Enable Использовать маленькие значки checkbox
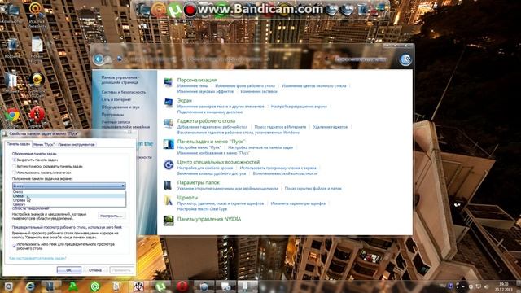The height and width of the screenshot is (293, 521). coord(15,173)
